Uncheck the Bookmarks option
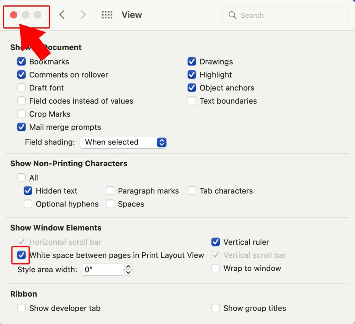Screen dimensions: 355x324 21,61
